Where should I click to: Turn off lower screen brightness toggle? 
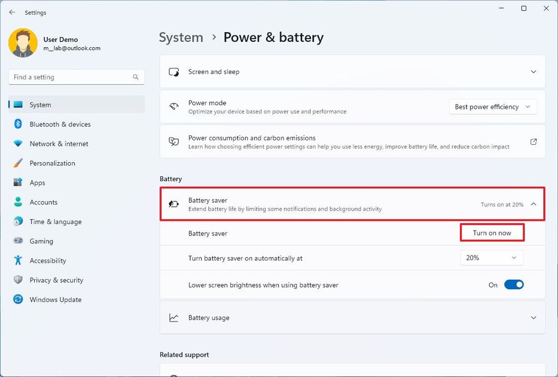pos(514,285)
